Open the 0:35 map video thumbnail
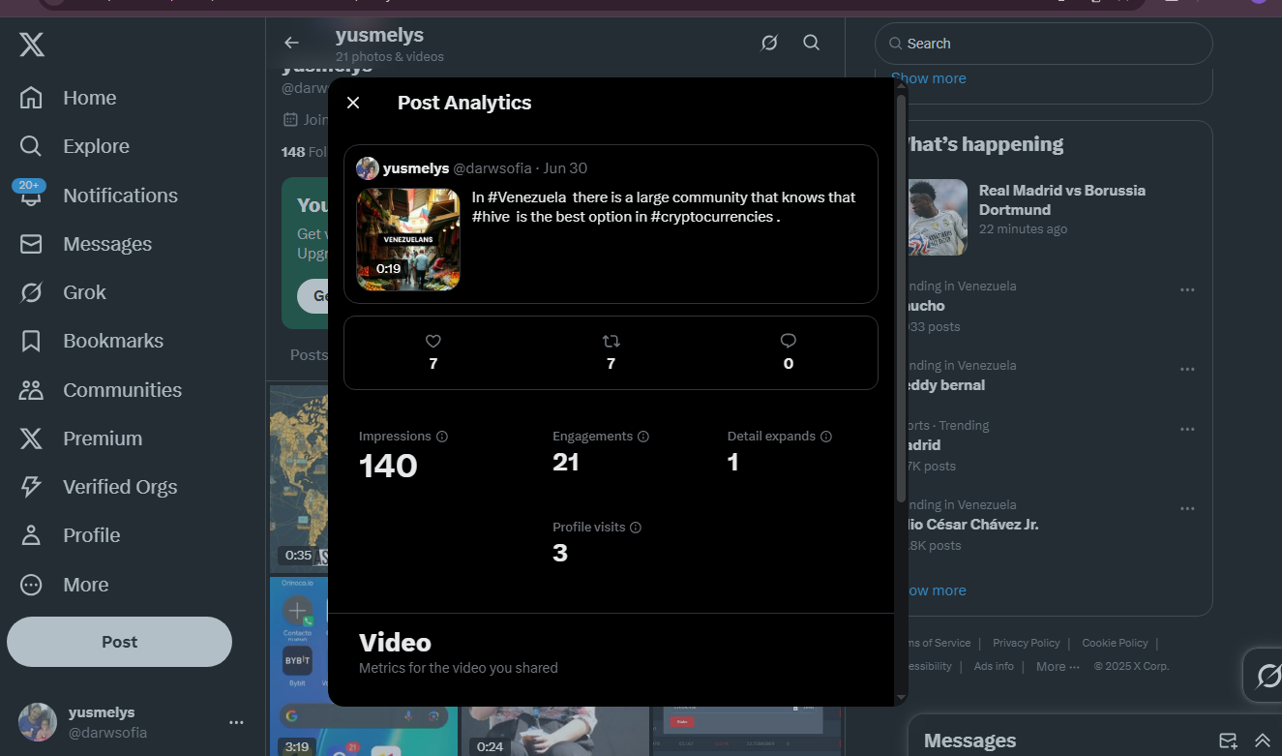This screenshot has width=1282, height=756. pyautogui.click(x=298, y=477)
